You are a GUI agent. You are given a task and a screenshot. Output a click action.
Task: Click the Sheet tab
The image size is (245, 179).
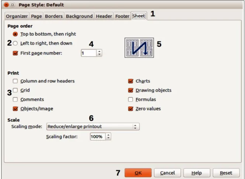pyautogui.click(x=139, y=16)
